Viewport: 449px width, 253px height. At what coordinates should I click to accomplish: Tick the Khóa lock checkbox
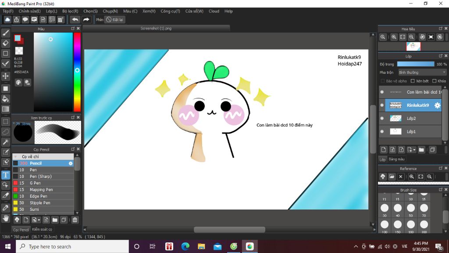pos(434,81)
